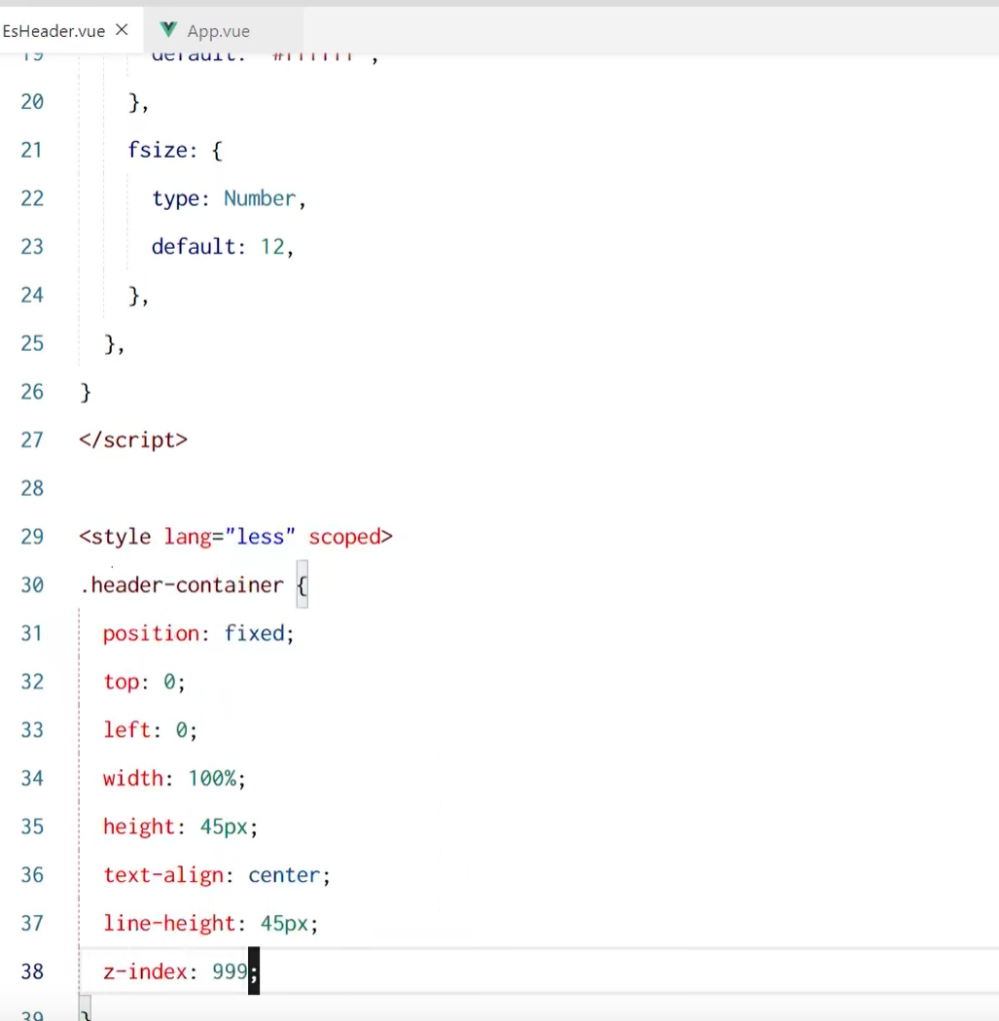Click the '999' z-index value
The height and width of the screenshot is (1021, 999).
tap(230, 971)
